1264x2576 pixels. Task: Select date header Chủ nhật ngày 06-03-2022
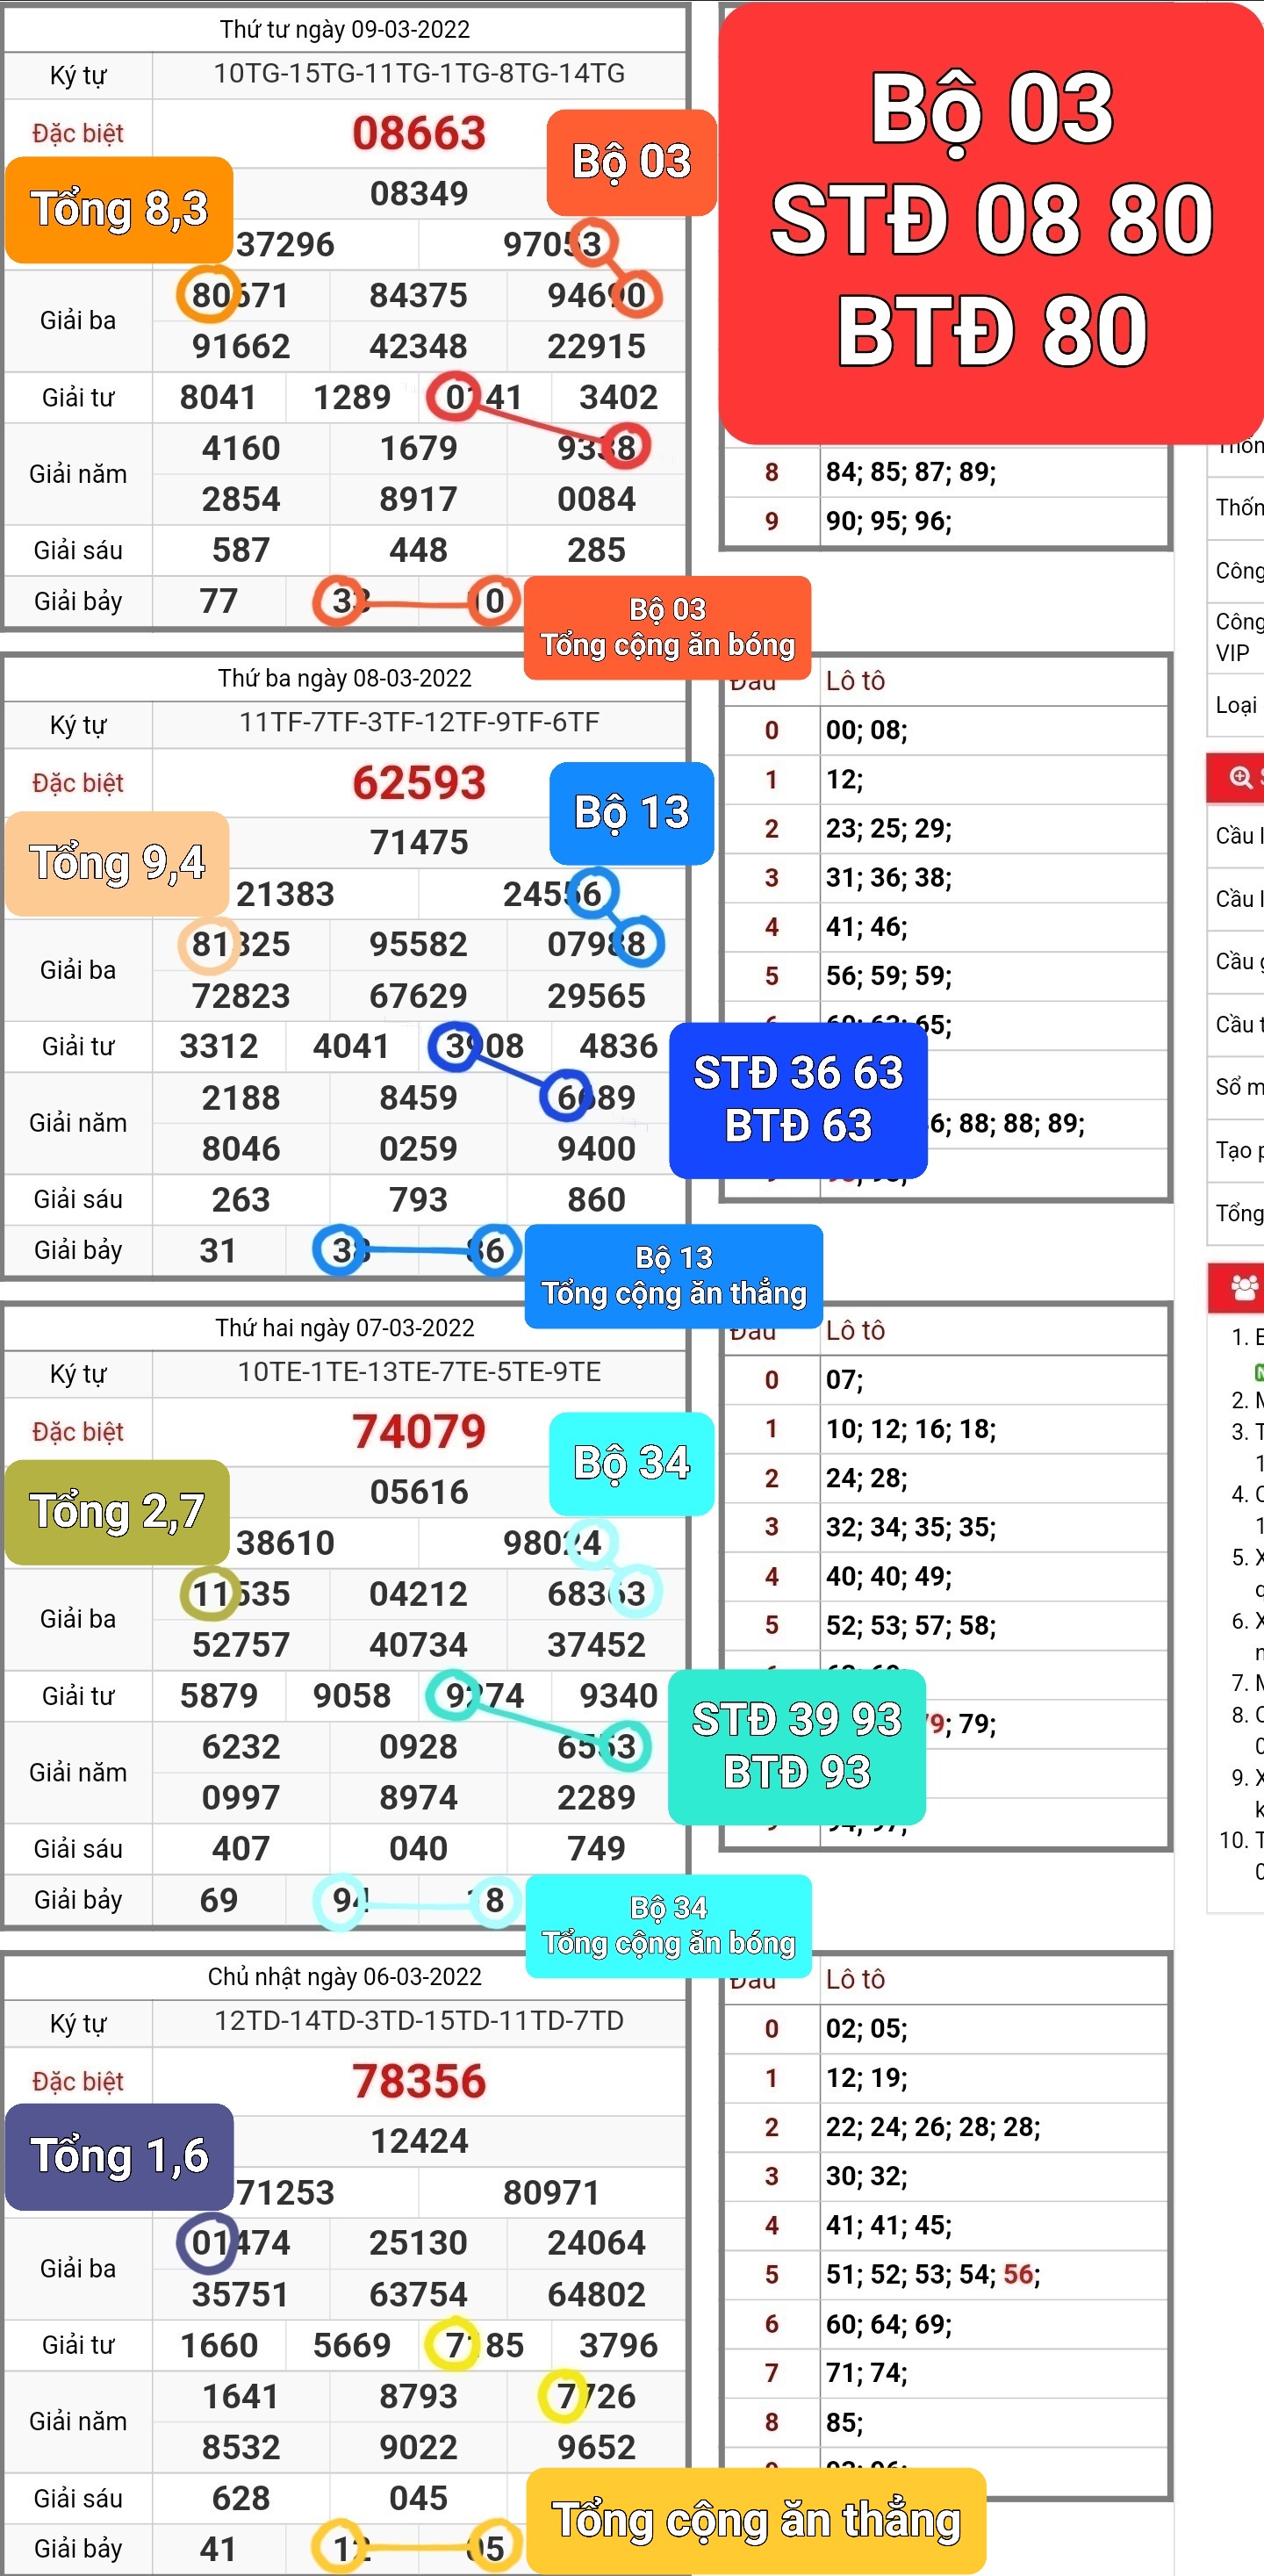pyautogui.click(x=345, y=1976)
